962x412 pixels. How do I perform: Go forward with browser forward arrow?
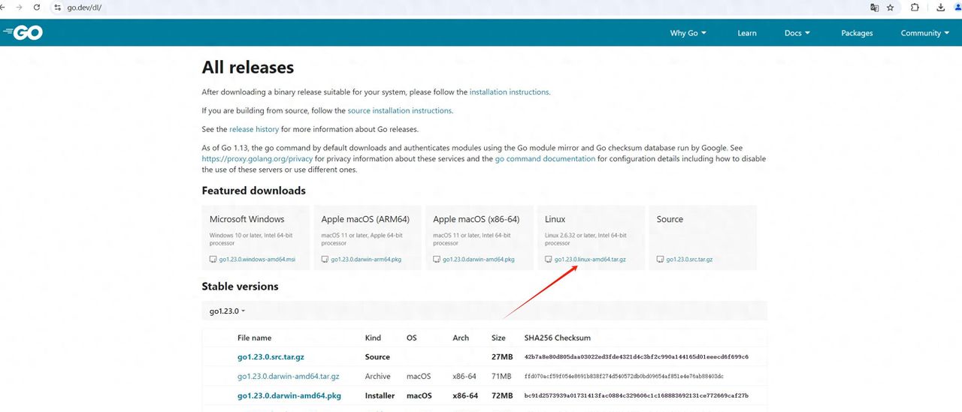point(19,8)
